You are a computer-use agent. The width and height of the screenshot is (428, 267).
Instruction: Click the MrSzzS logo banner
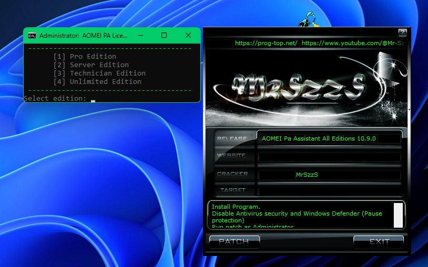(306, 88)
